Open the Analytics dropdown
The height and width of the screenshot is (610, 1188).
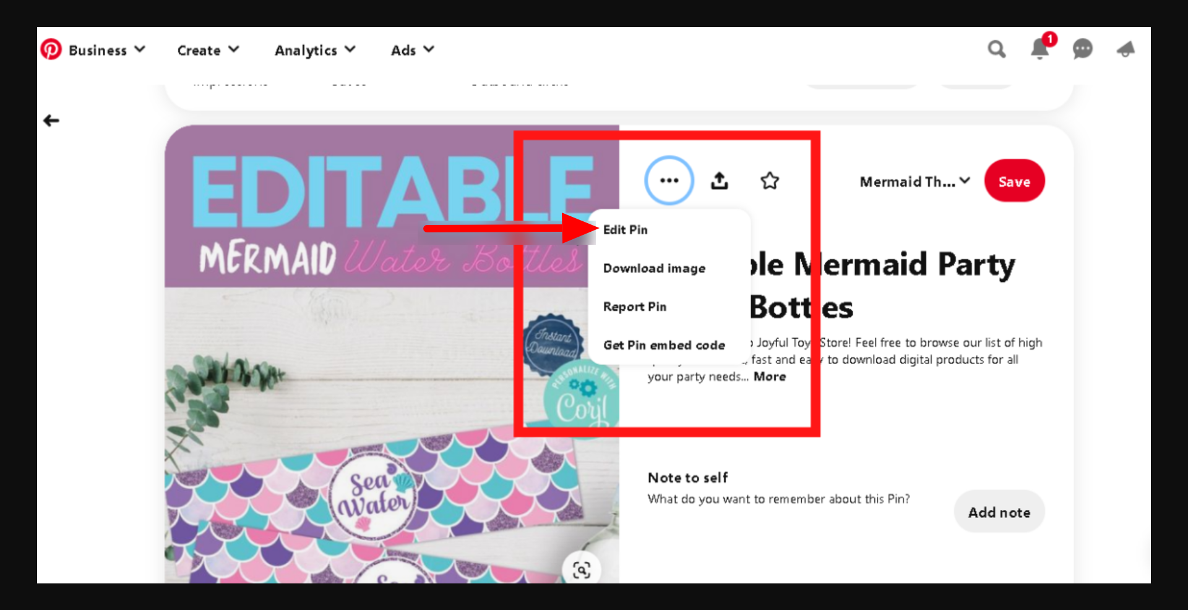[315, 50]
